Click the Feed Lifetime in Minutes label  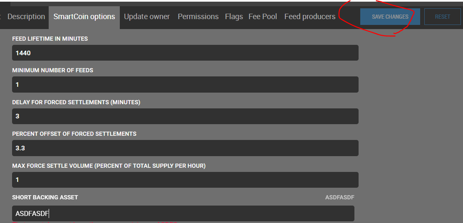tap(50, 39)
